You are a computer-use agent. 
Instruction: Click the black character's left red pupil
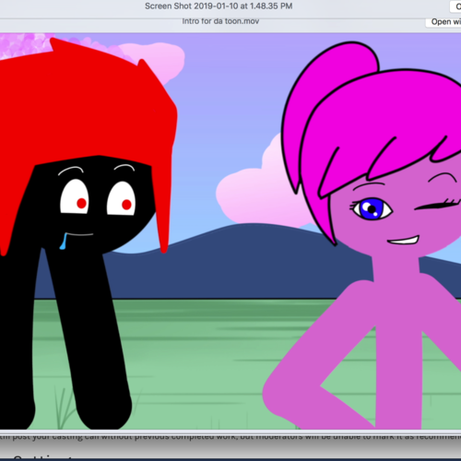point(81,203)
